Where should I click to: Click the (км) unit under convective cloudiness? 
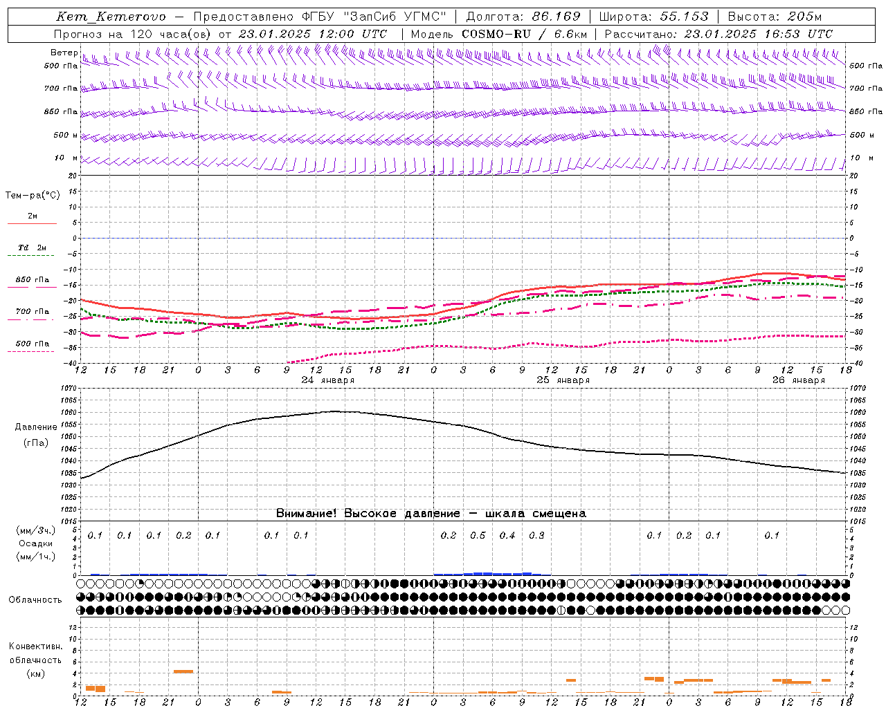click(x=35, y=673)
